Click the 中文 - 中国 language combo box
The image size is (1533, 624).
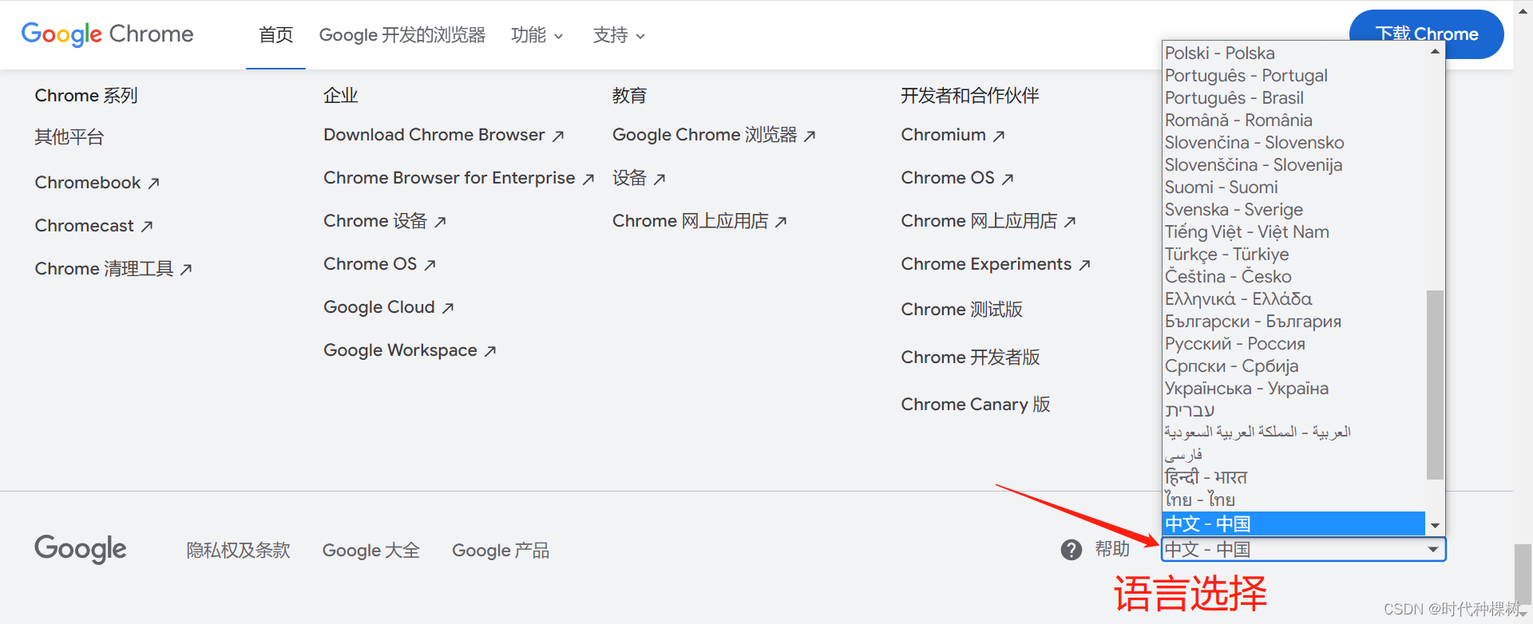point(1303,549)
